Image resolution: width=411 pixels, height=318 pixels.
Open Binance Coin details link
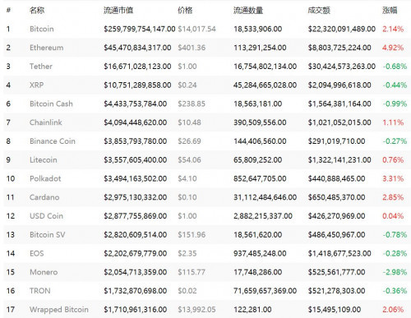click(53, 141)
